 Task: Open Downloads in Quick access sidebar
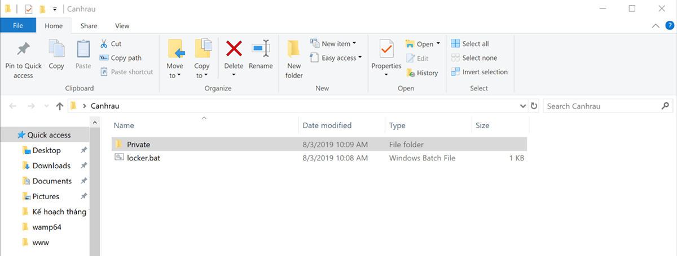pyautogui.click(x=51, y=165)
